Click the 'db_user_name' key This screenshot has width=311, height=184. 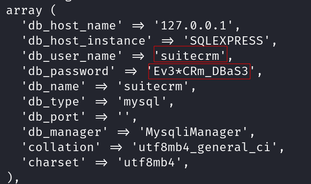click(72, 56)
